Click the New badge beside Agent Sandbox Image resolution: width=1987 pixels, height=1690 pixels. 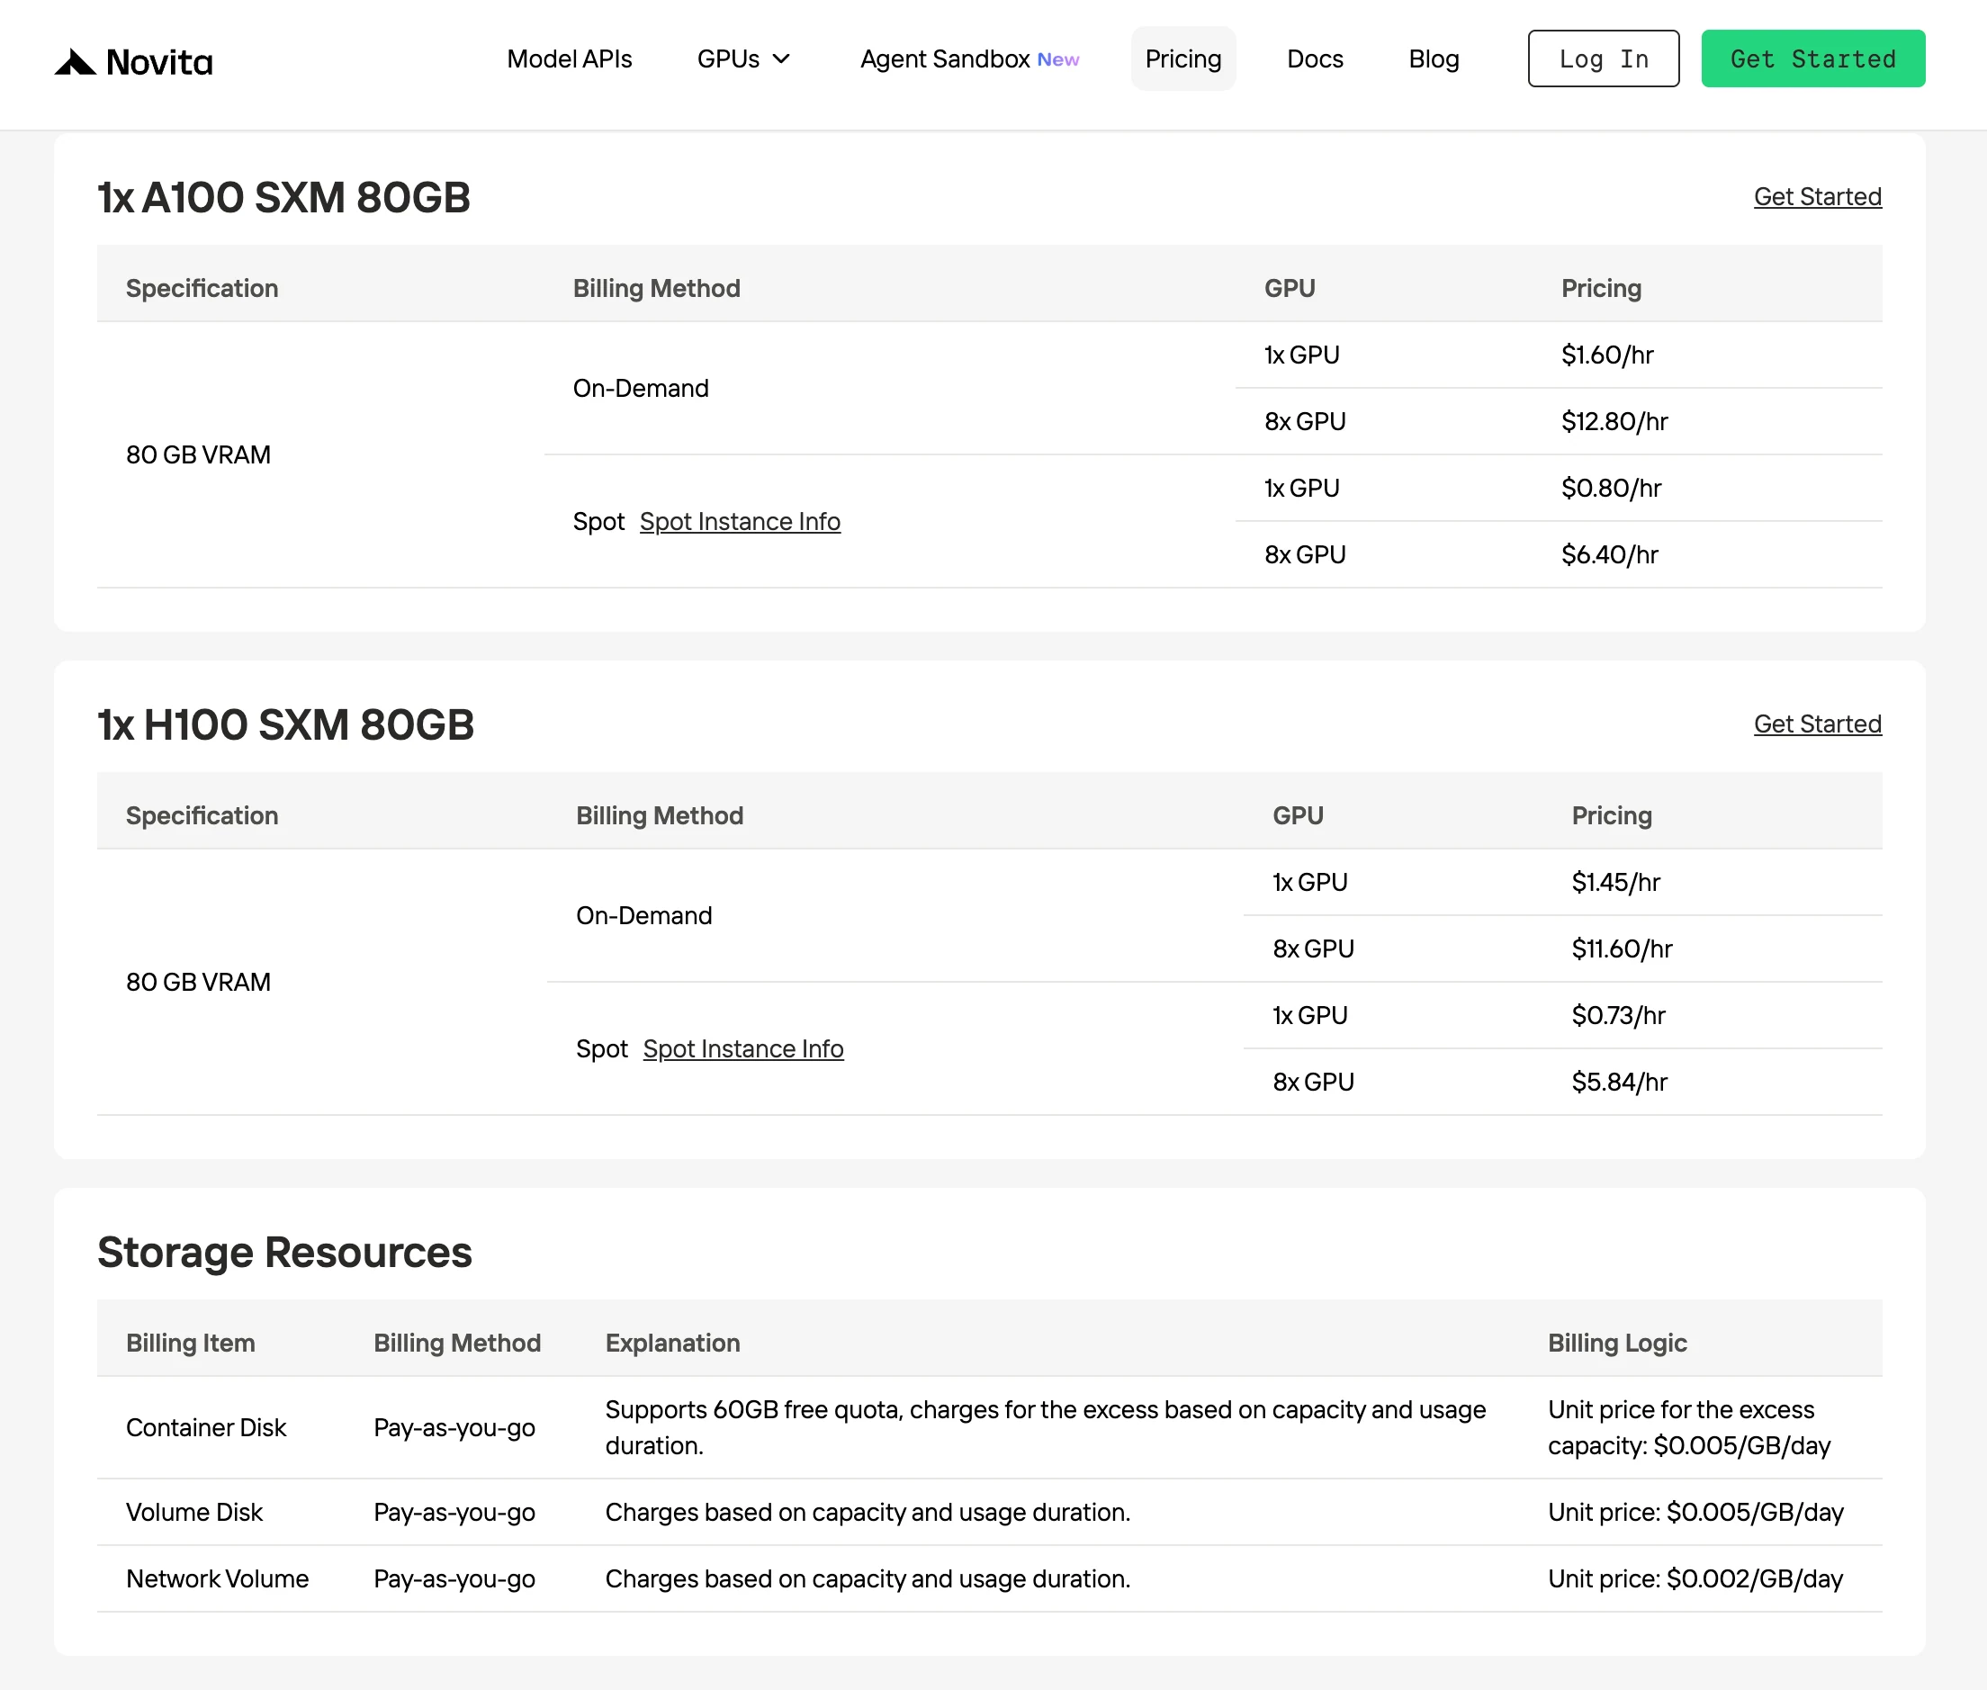[x=1057, y=59]
